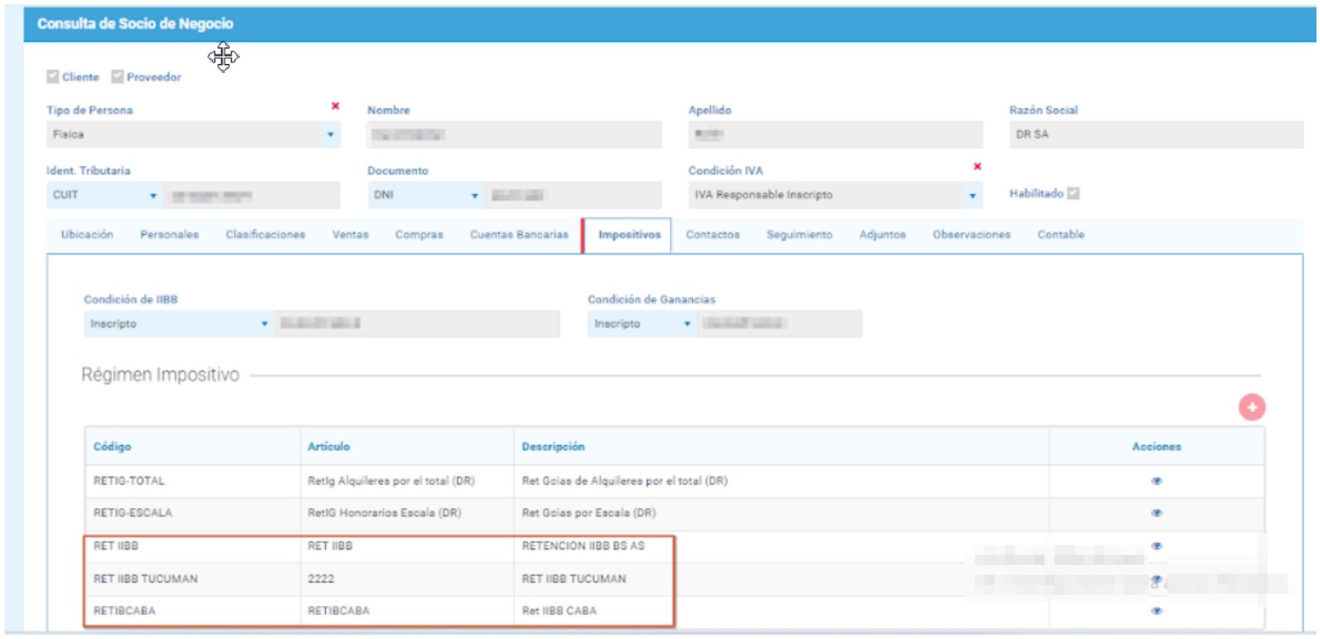Click Ret Gcias por Escala description
Image resolution: width=1320 pixels, height=639 pixels.
pos(589,514)
